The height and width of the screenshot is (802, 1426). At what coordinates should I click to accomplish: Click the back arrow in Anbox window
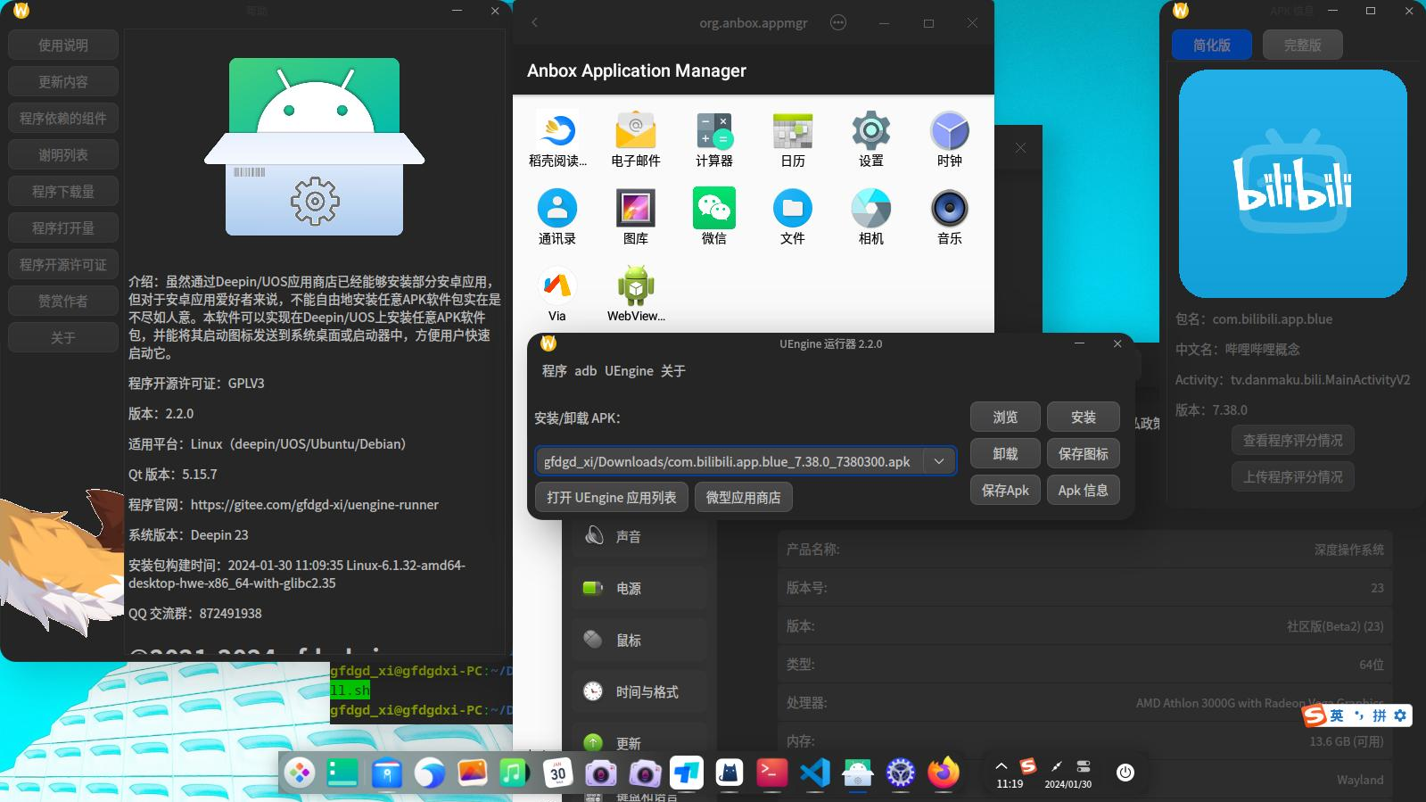[534, 23]
